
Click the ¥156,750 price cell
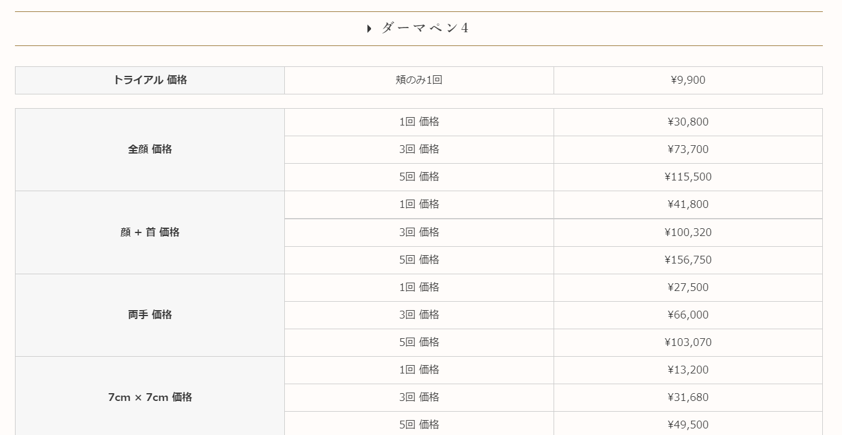688,260
